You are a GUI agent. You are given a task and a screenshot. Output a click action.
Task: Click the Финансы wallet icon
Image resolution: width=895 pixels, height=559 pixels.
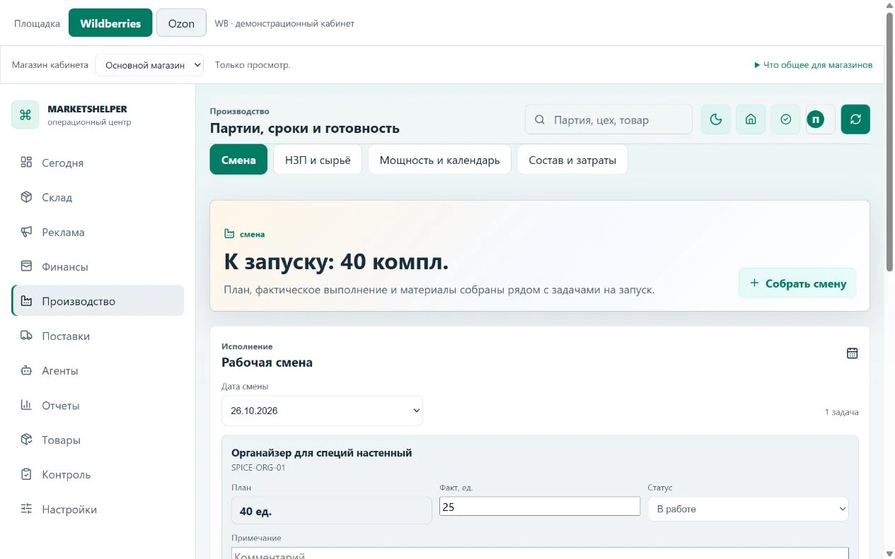[x=26, y=266]
